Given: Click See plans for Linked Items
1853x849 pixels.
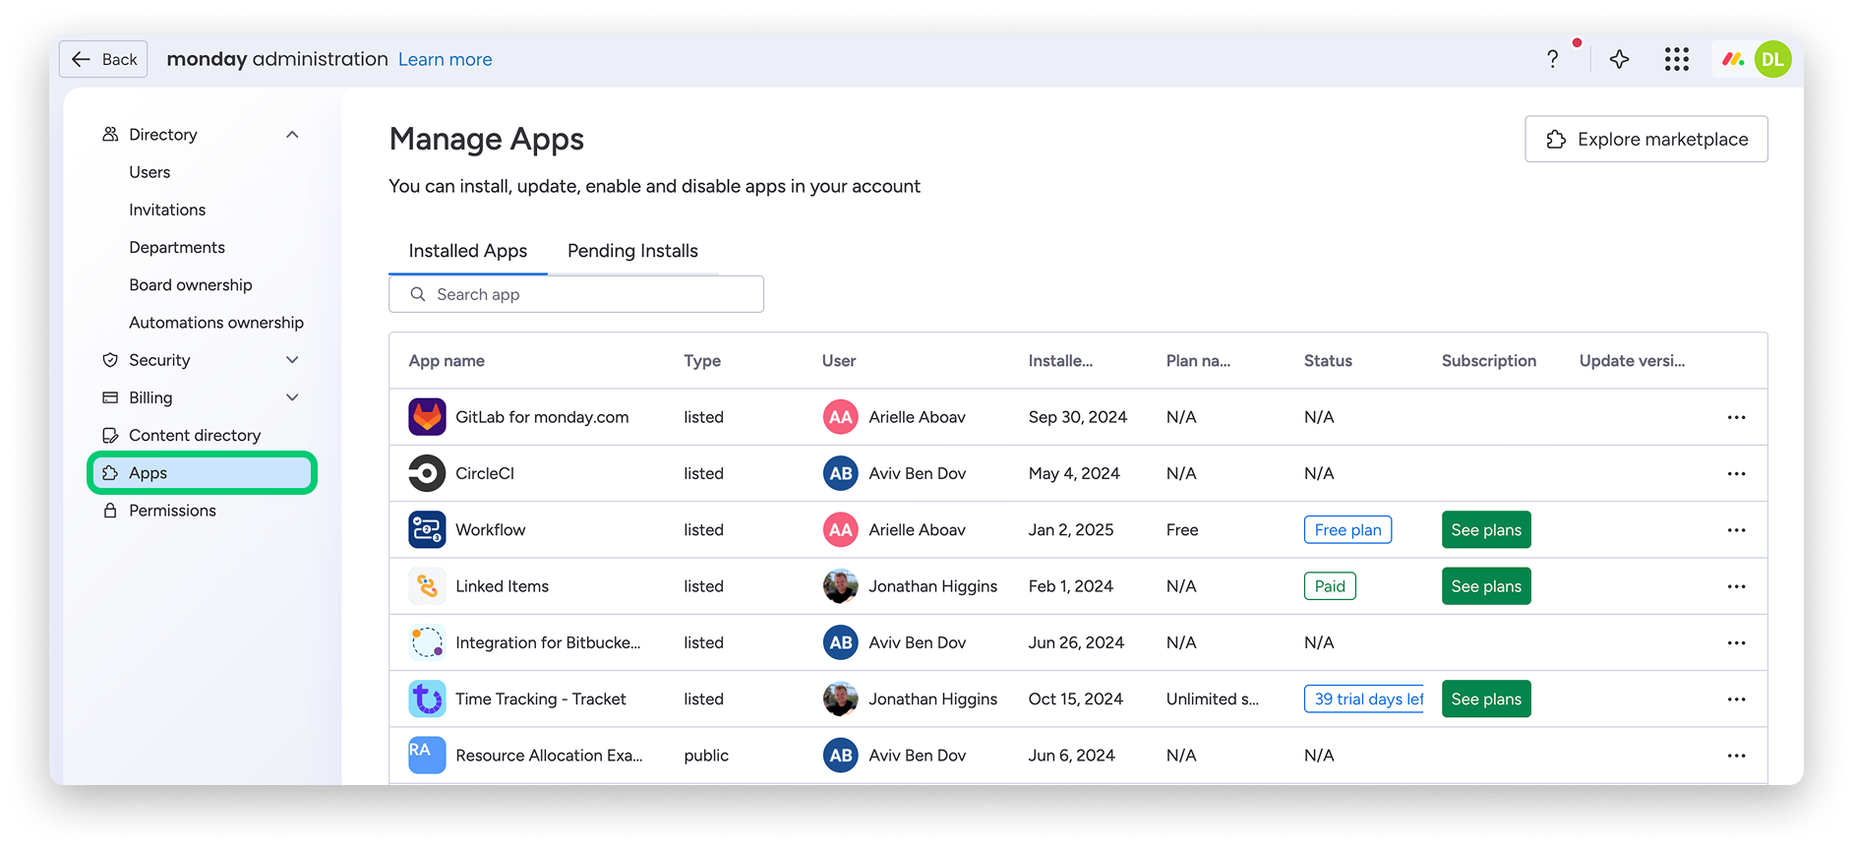Looking at the screenshot, I should click(1486, 586).
